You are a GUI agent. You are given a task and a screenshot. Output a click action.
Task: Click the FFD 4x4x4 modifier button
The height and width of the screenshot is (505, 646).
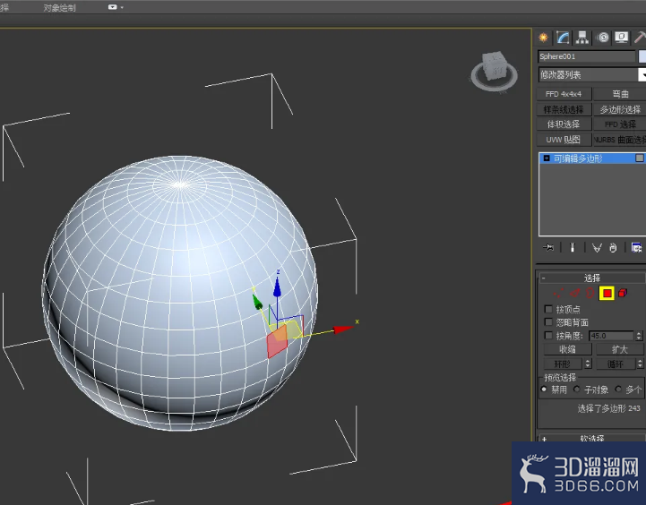tap(564, 94)
